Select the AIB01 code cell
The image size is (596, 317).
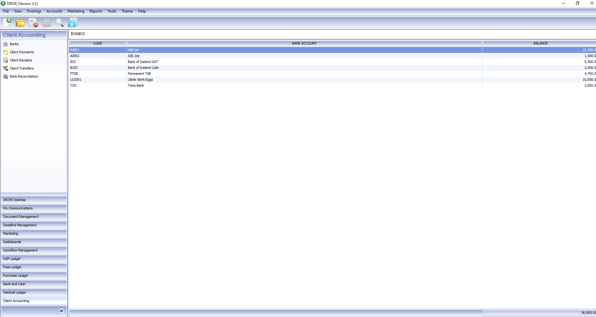(98, 50)
